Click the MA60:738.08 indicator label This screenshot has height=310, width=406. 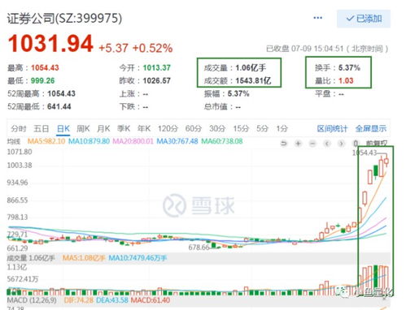(222, 141)
